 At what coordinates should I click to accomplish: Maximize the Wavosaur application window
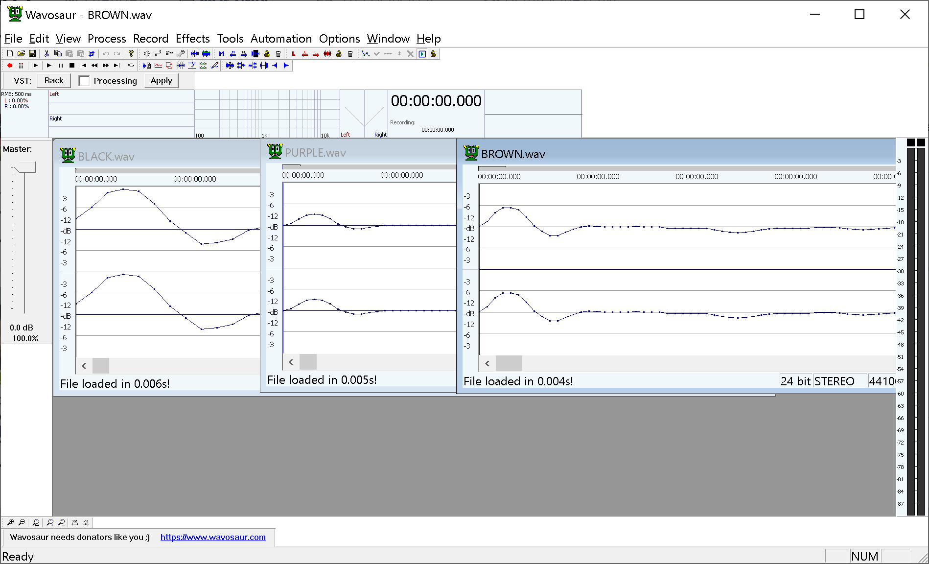[859, 15]
